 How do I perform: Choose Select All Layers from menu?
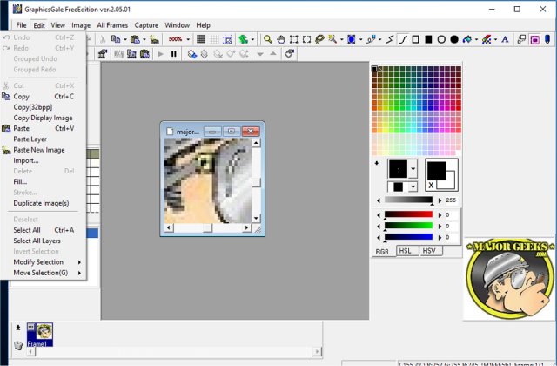(37, 241)
